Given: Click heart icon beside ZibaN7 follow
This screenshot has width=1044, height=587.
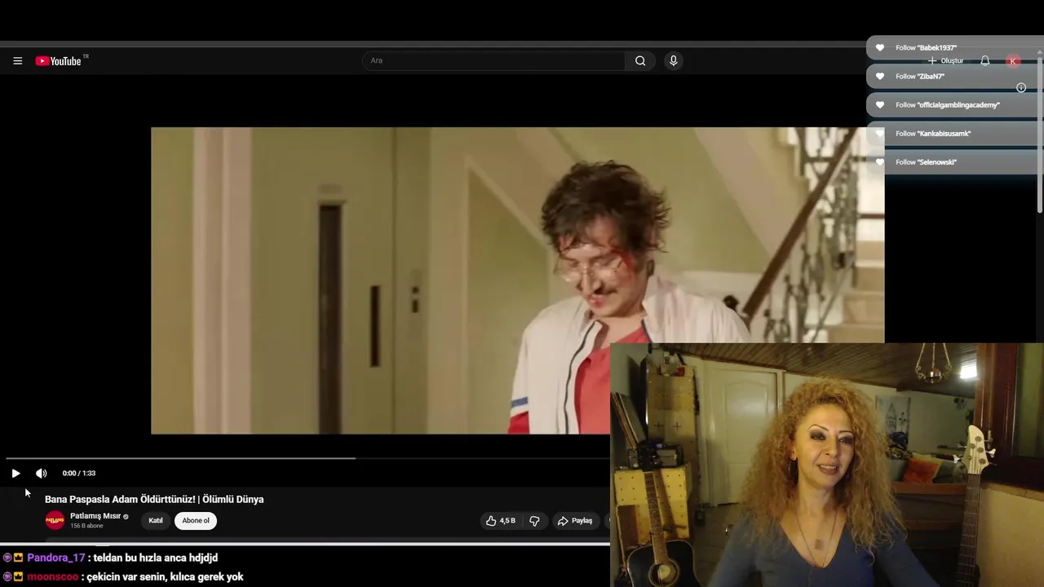Looking at the screenshot, I should coord(880,77).
